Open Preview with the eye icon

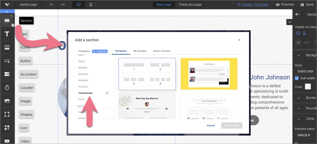tap(285, 4)
